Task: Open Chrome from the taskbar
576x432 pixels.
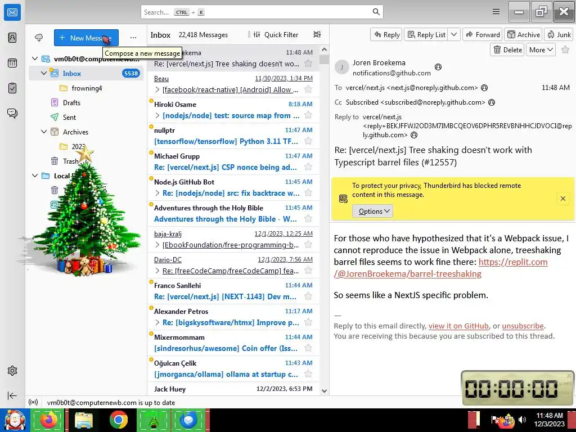Action: click(x=118, y=420)
